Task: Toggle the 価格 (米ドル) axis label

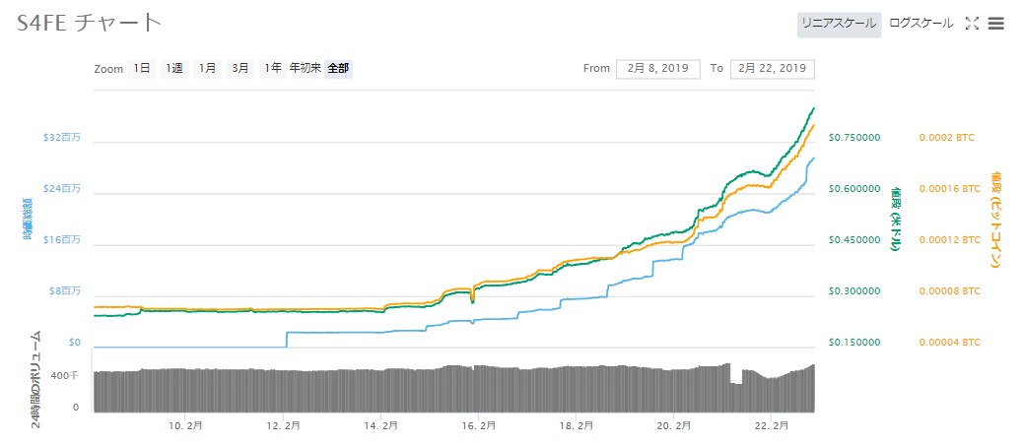Action: [896, 219]
